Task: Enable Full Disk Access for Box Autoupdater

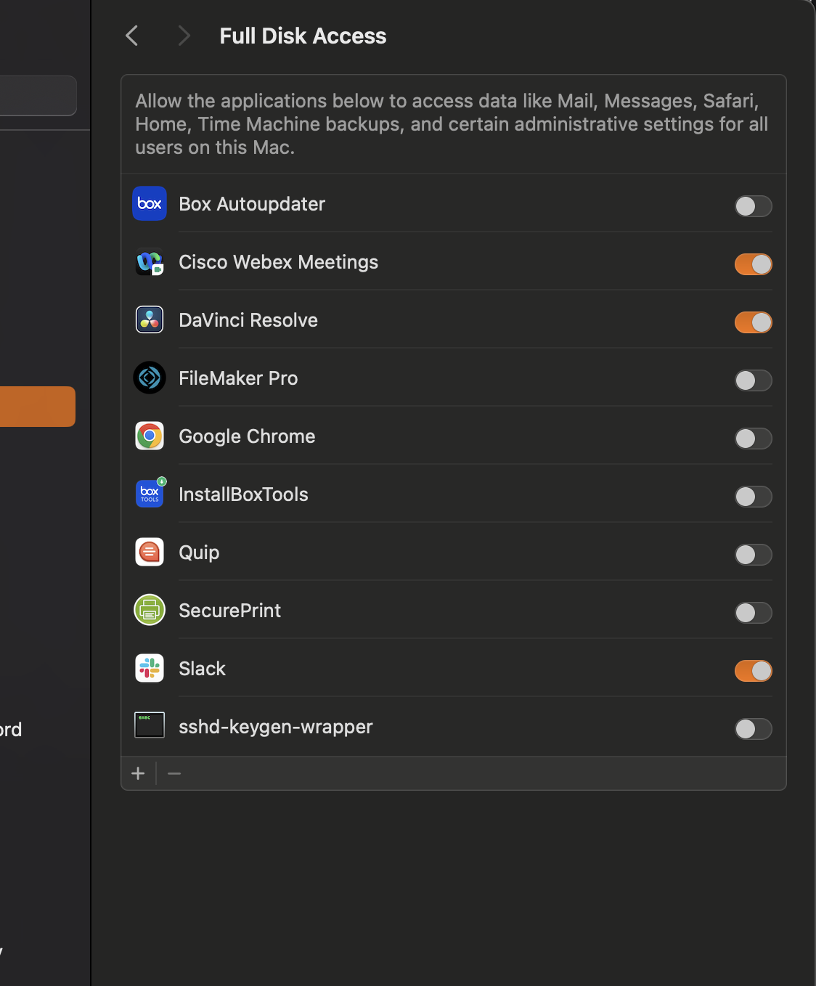Action: coord(753,206)
